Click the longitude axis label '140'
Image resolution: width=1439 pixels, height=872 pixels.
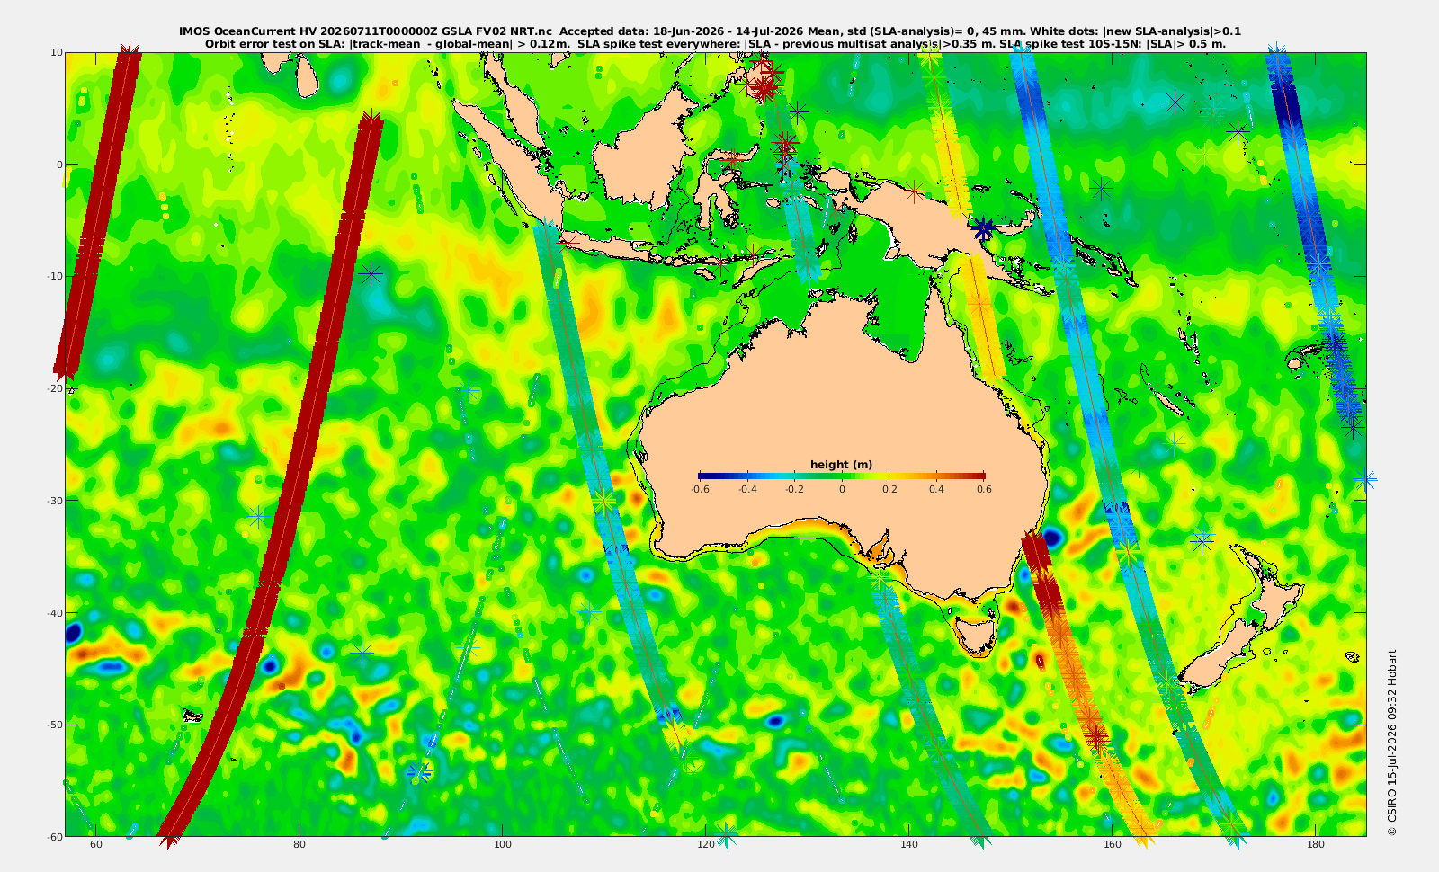(x=909, y=845)
